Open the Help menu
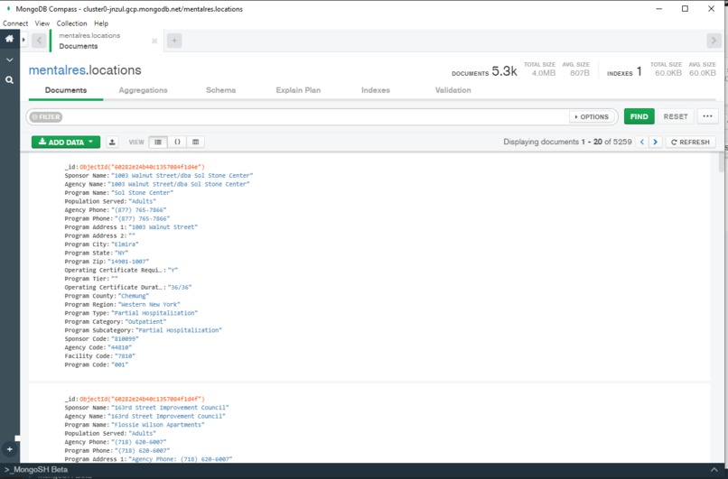Image resolution: width=728 pixels, height=479 pixels. pos(101,23)
